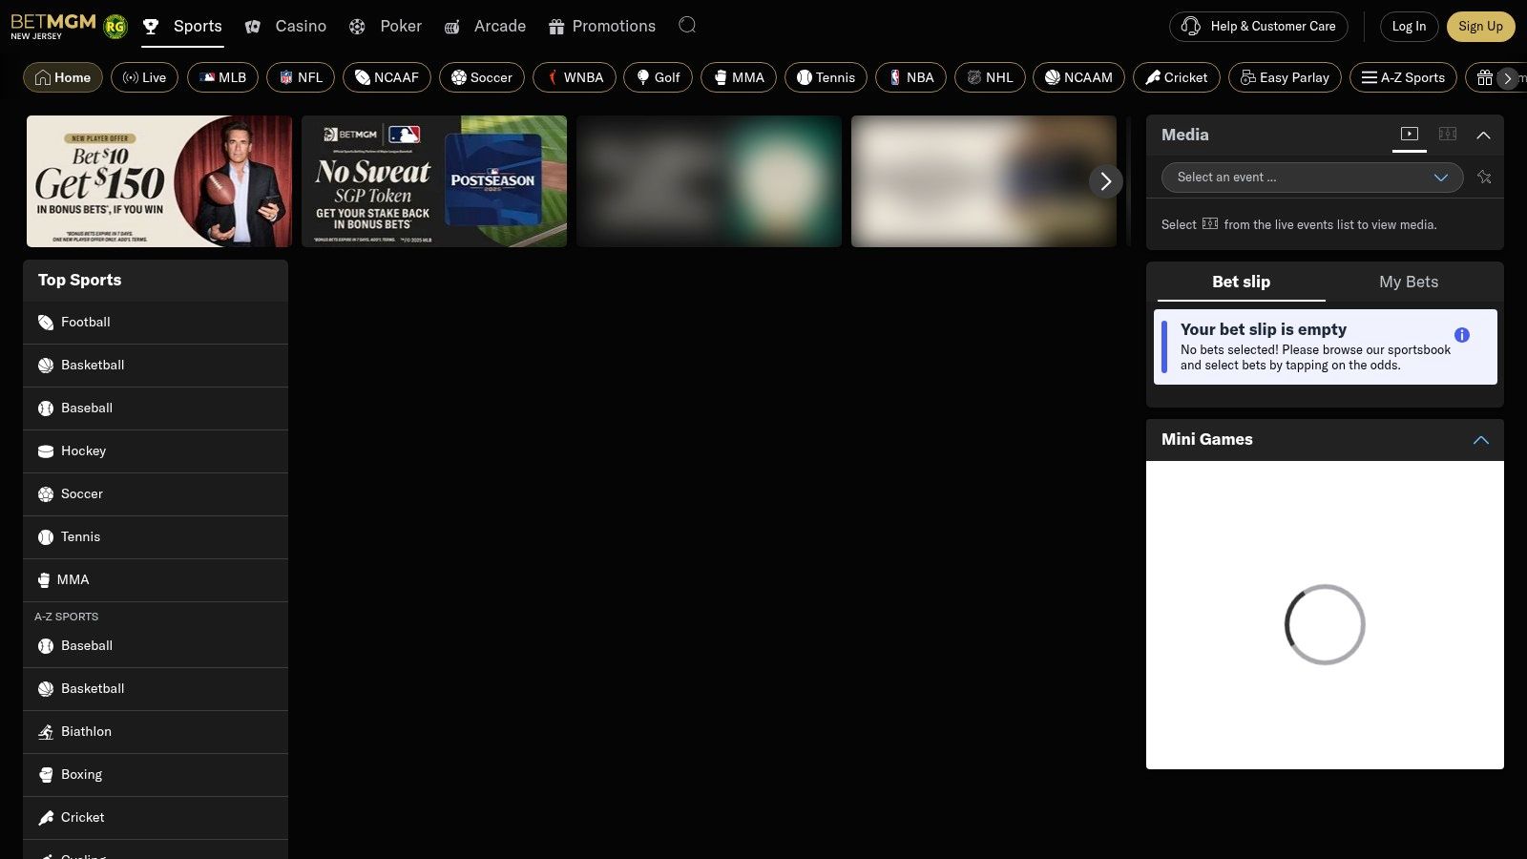The image size is (1527, 859).
Task: Select the scoreboard view icon in Media
Action: [1448, 135]
